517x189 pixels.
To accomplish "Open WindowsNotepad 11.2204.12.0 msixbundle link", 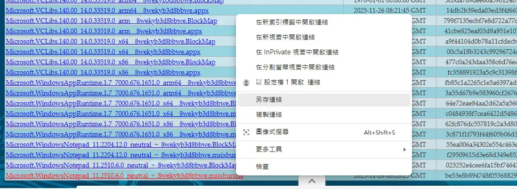I will (x=121, y=155).
